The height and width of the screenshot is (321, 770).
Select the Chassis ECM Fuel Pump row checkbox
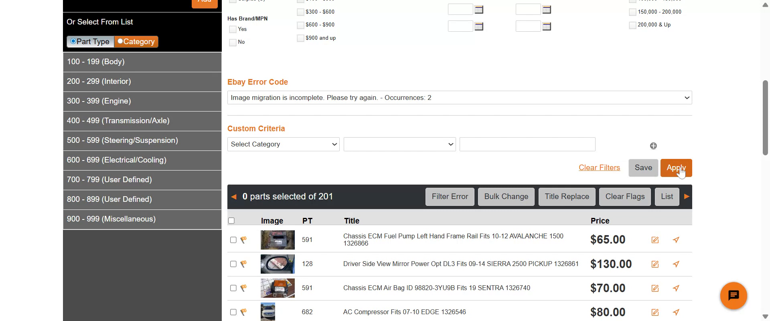(x=233, y=240)
